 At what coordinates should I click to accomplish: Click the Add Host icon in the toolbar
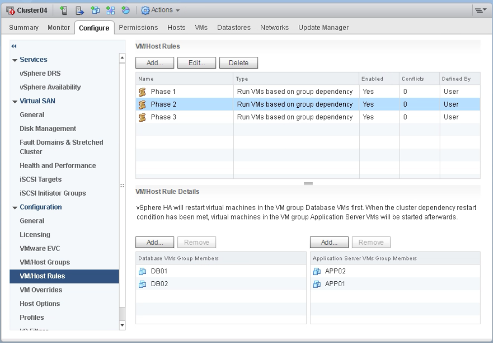pos(65,10)
